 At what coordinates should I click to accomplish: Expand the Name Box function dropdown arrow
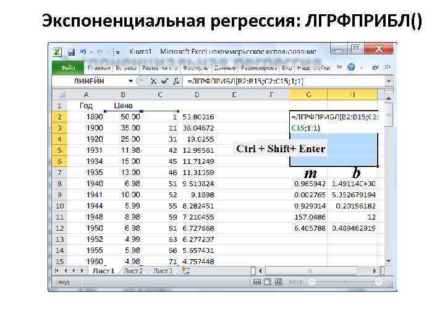coord(130,81)
